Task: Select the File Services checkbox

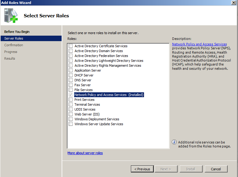Action: 70,90
